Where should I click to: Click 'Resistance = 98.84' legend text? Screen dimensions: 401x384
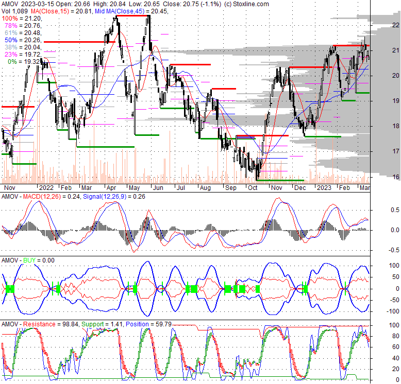pyautogui.click(x=51, y=324)
